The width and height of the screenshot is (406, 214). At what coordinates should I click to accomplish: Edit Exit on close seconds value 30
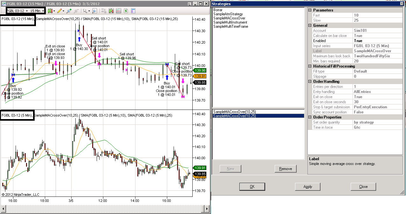tap(377, 102)
